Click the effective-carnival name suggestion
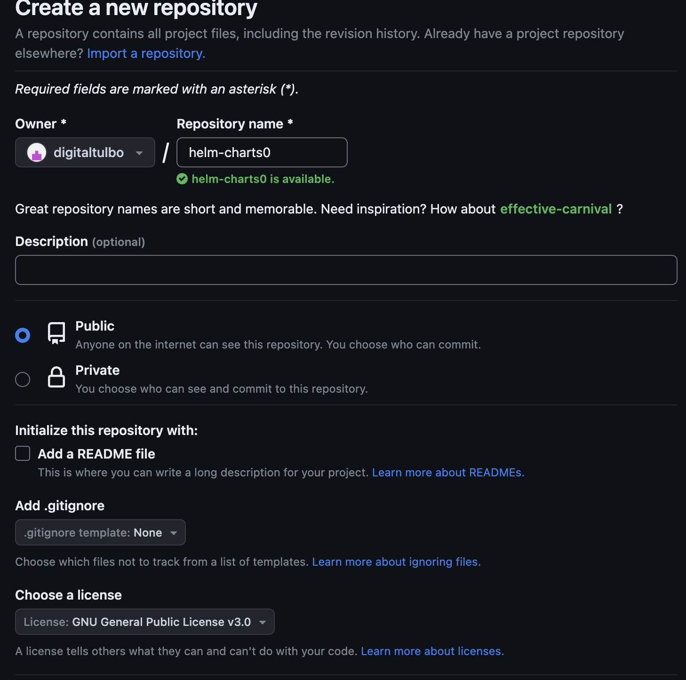Image resolution: width=686 pixels, height=680 pixels. pyautogui.click(x=556, y=209)
